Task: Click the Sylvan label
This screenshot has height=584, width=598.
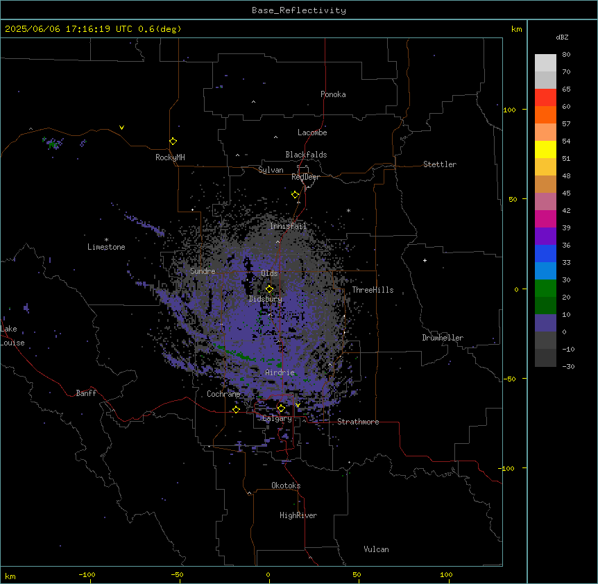Action: (271, 170)
